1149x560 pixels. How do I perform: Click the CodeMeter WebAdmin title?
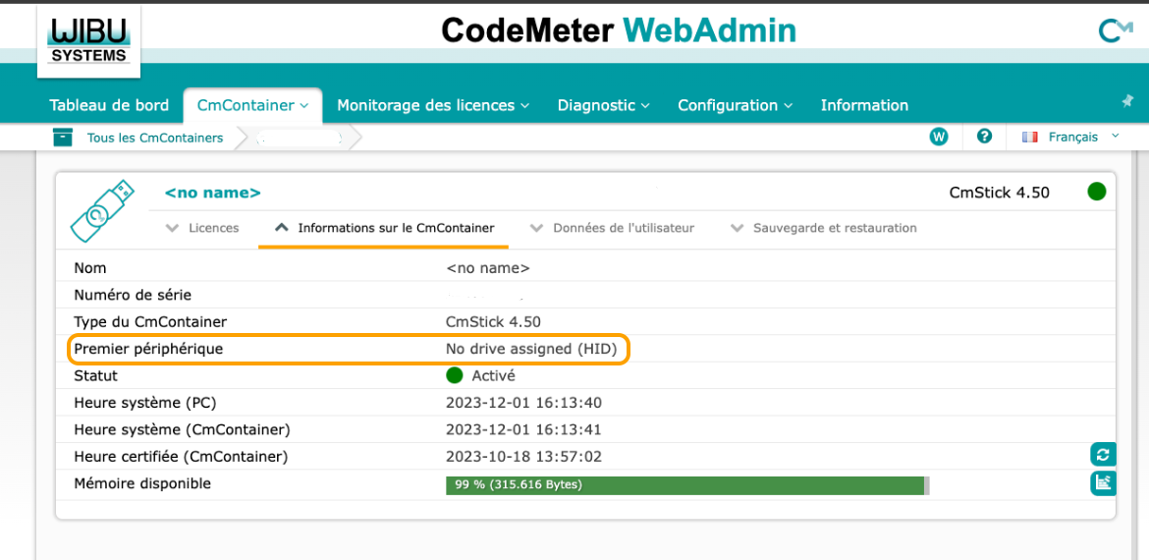(619, 30)
